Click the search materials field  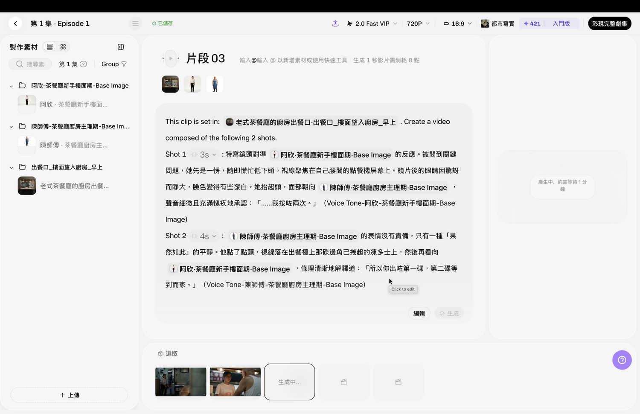tap(30, 64)
